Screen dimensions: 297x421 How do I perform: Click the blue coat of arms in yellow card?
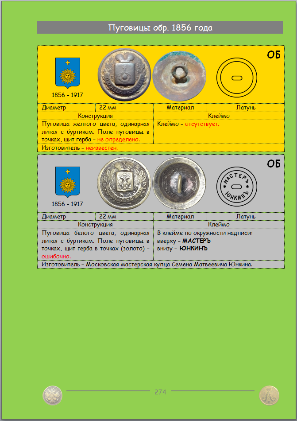coord(68,73)
